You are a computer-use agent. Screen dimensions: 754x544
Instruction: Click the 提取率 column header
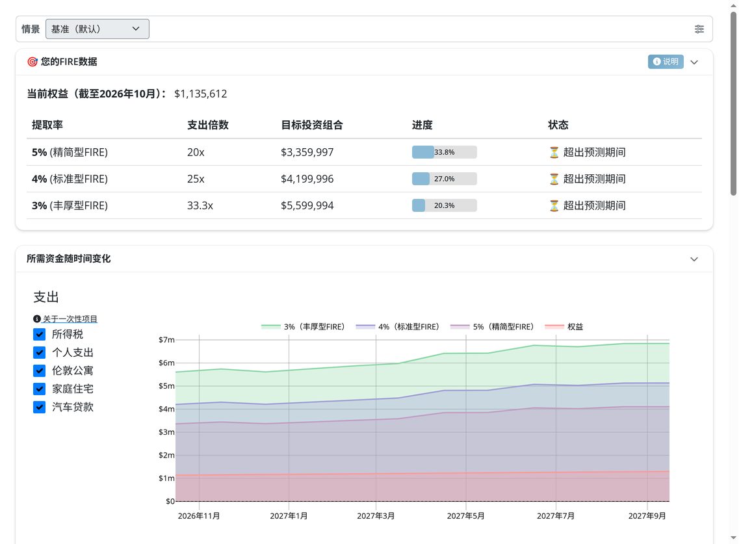point(47,125)
